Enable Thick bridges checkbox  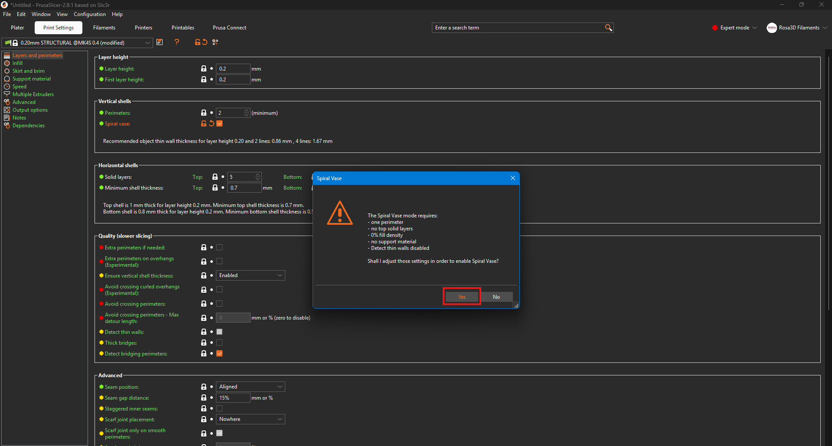tap(219, 343)
